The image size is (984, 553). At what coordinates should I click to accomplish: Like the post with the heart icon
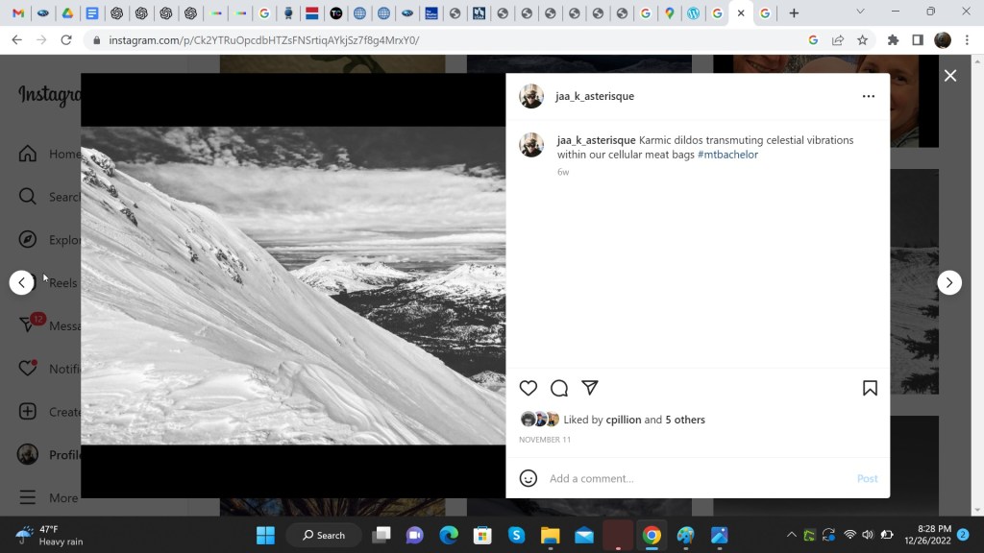click(529, 388)
